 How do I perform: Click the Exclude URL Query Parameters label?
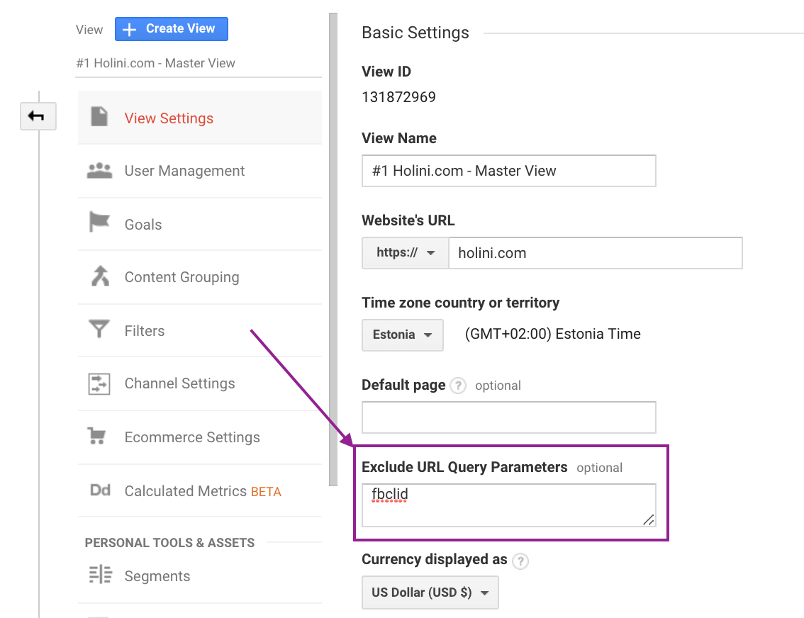[464, 467]
